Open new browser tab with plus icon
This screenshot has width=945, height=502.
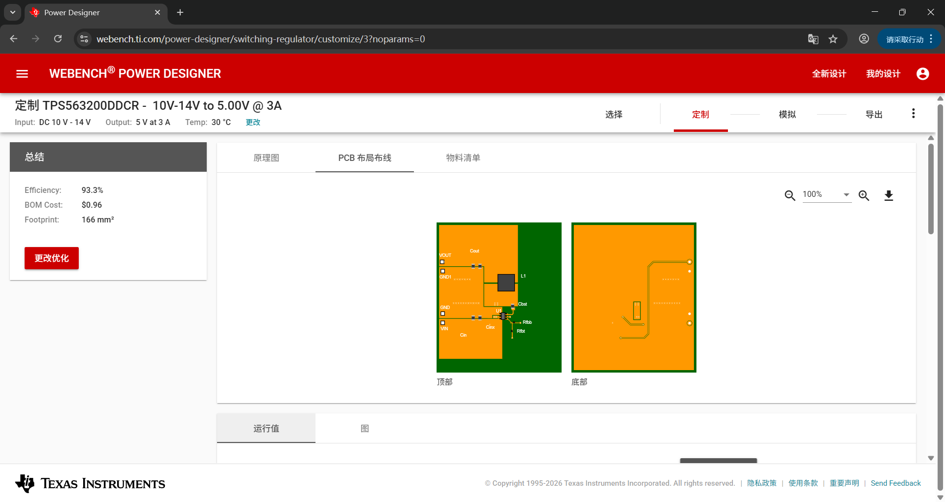coord(180,12)
